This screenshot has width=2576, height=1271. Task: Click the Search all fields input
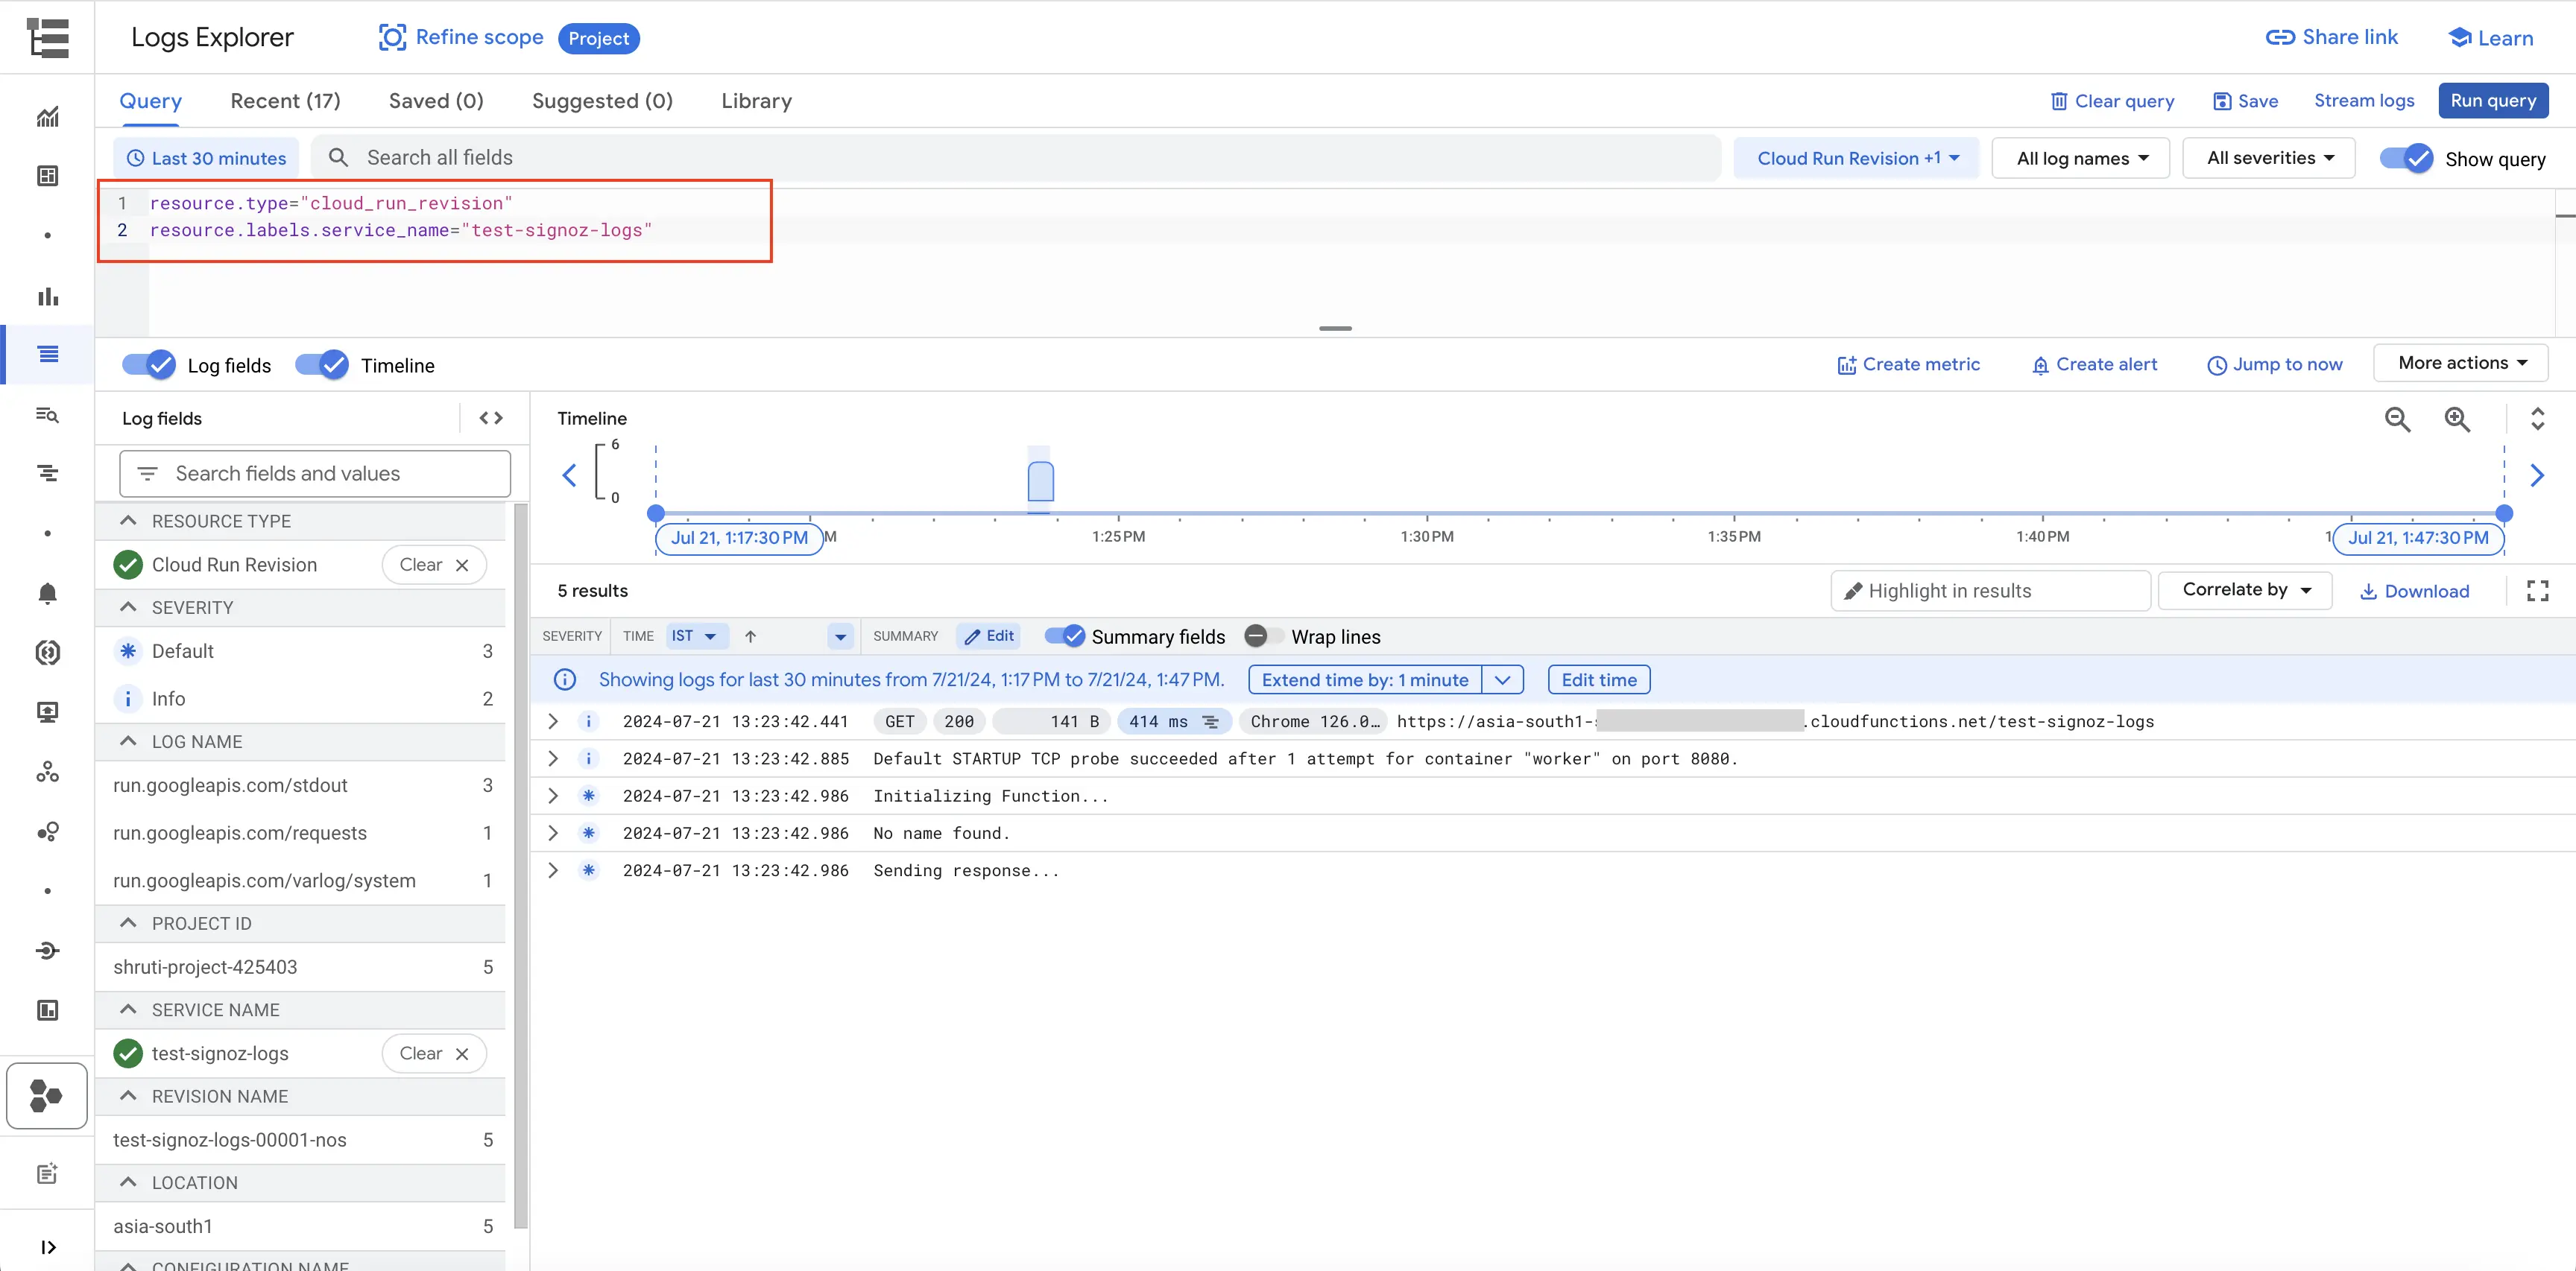click(1015, 158)
